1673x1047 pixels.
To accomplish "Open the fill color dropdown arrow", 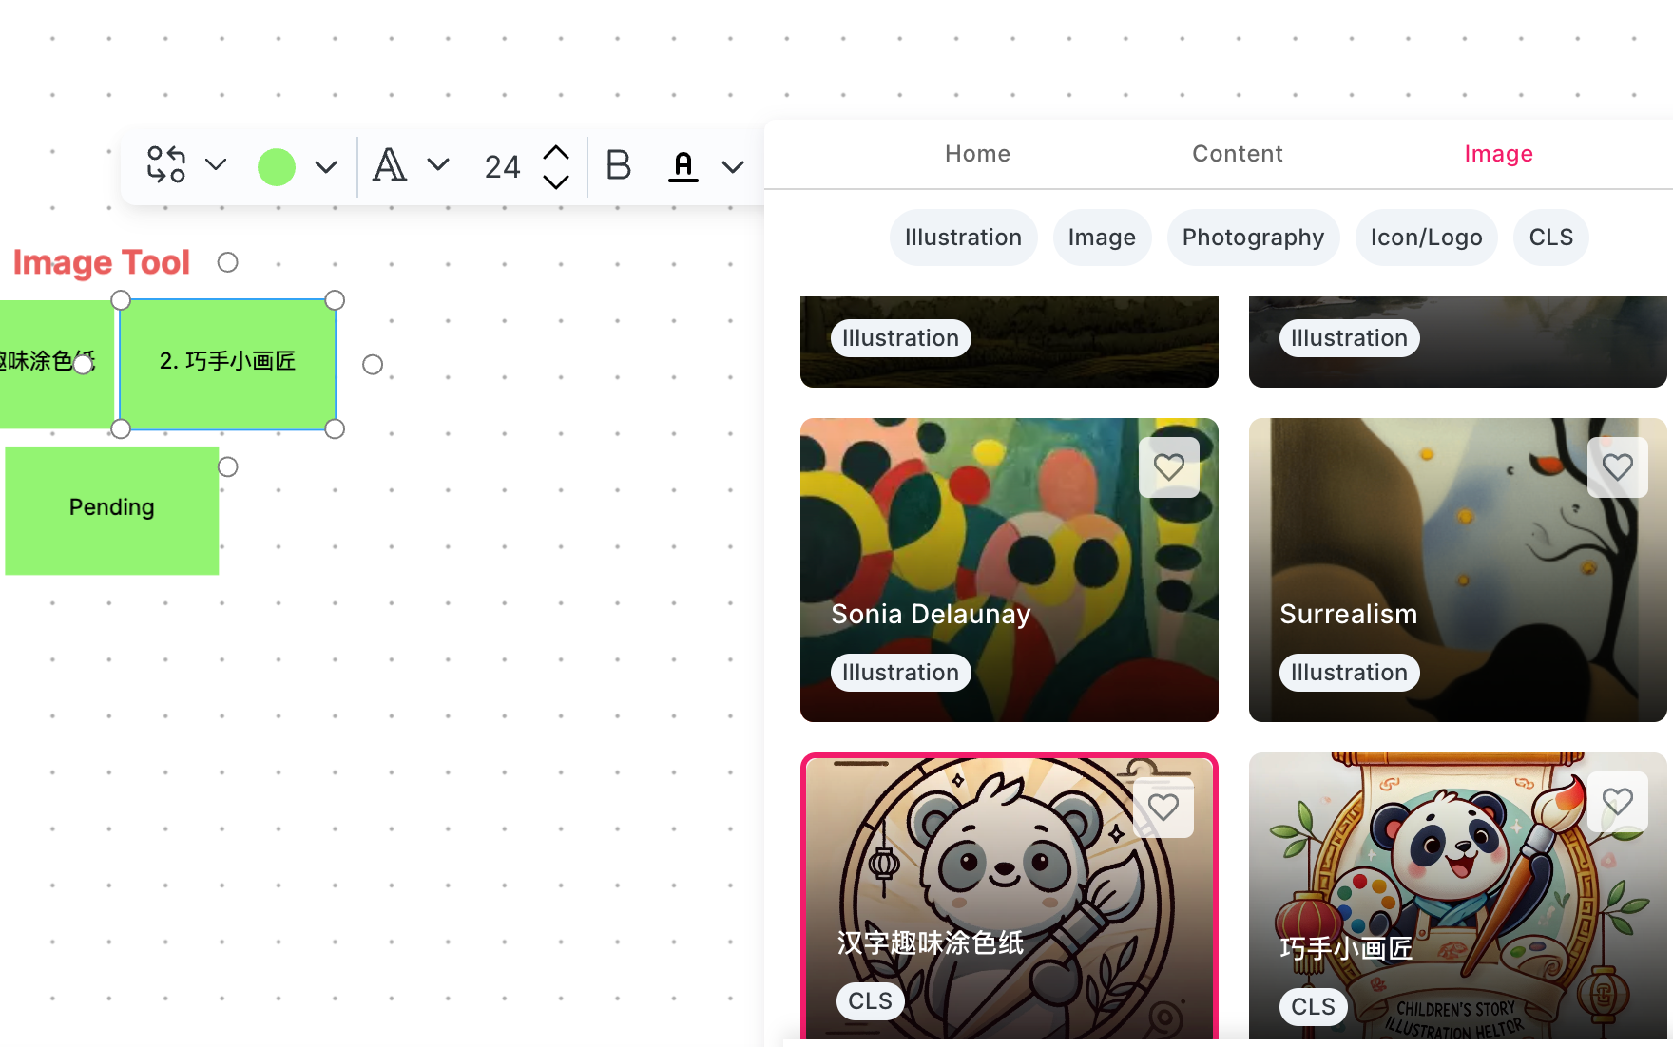I will (326, 168).
